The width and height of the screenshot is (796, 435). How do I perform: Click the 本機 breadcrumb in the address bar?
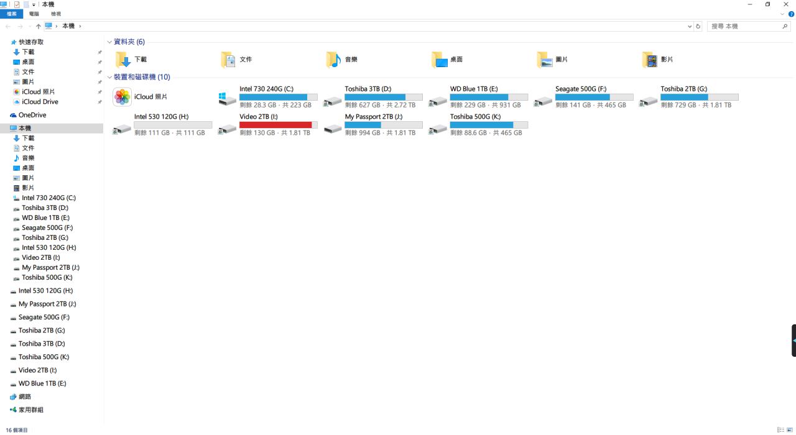[x=68, y=26]
